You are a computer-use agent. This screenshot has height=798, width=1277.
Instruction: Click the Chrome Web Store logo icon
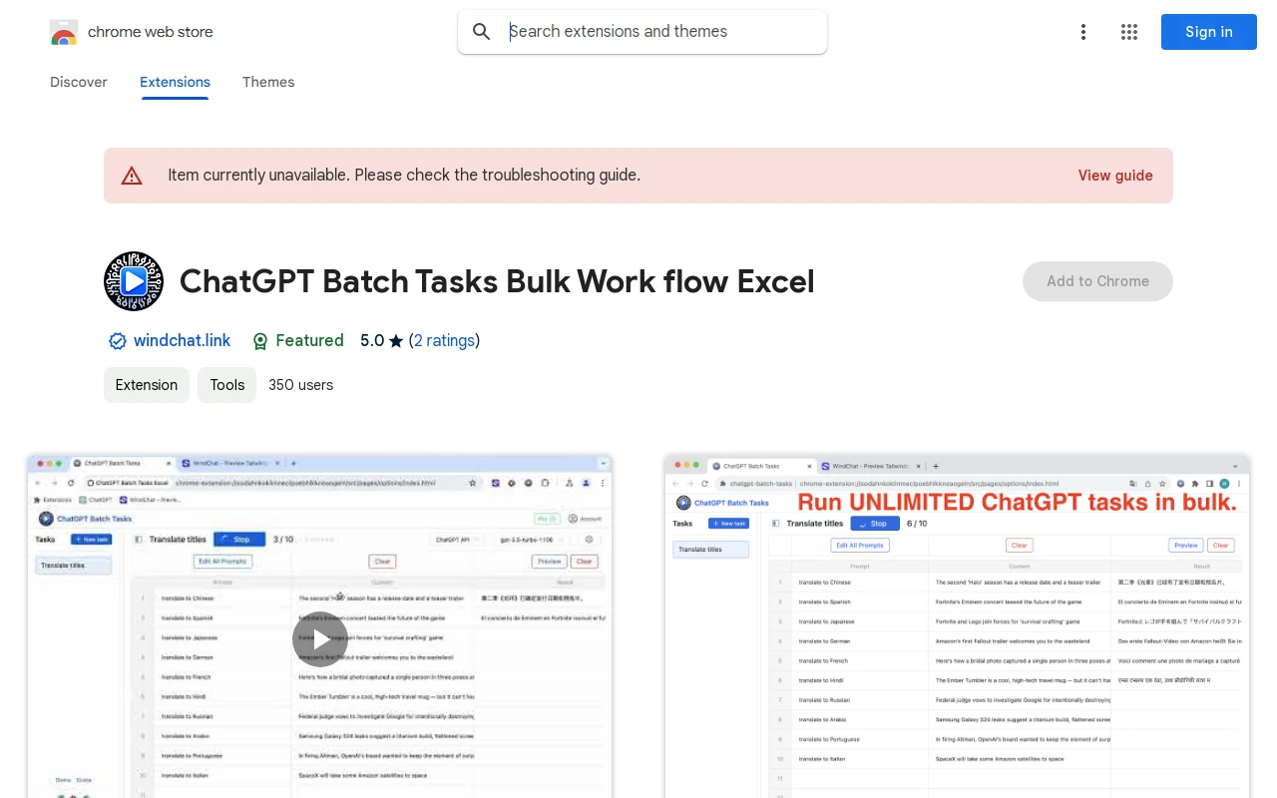(63, 31)
